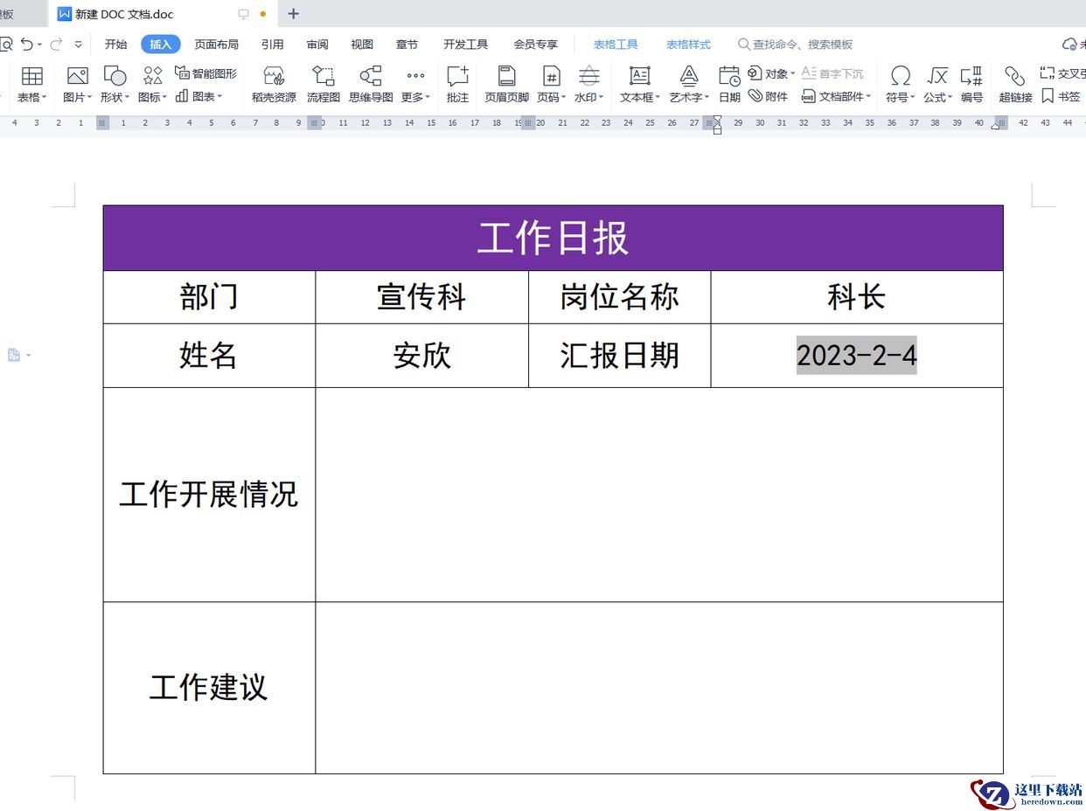1086x811 pixels.
Task: Open the 表格 (Table) insert tool
Action: tap(31, 84)
